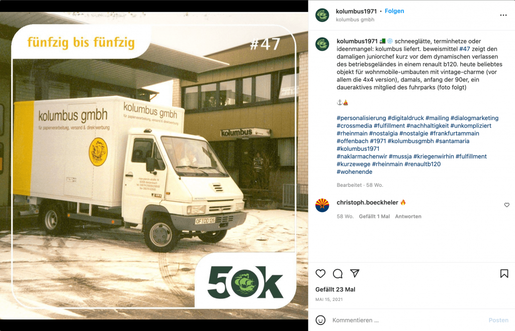Click the #nostalgia hashtag
This screenshot has width=515, height=331.
pos(383,134)
